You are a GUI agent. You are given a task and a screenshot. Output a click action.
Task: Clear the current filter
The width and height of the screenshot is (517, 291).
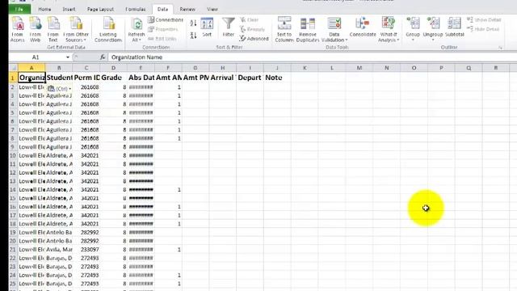pos(250,19)
